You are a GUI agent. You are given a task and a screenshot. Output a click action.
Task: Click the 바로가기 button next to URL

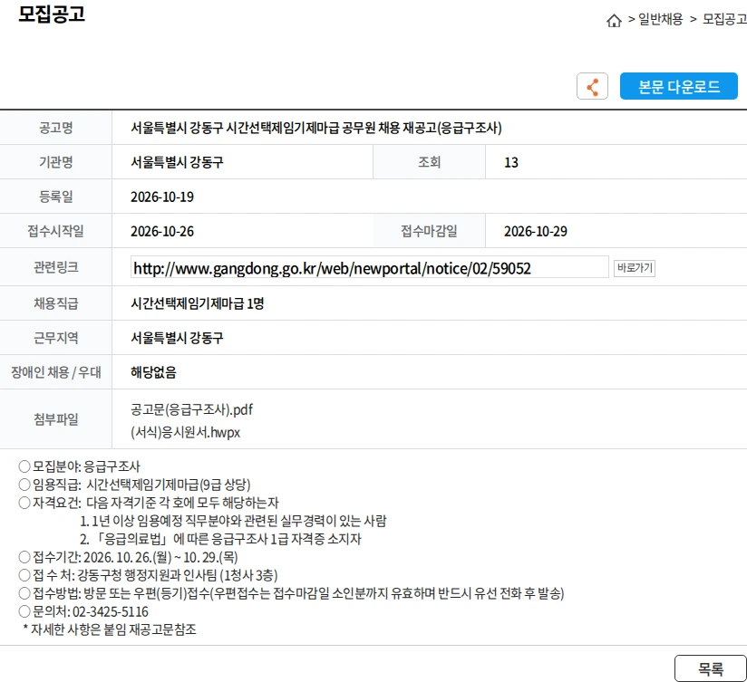(x=635, y=268)
